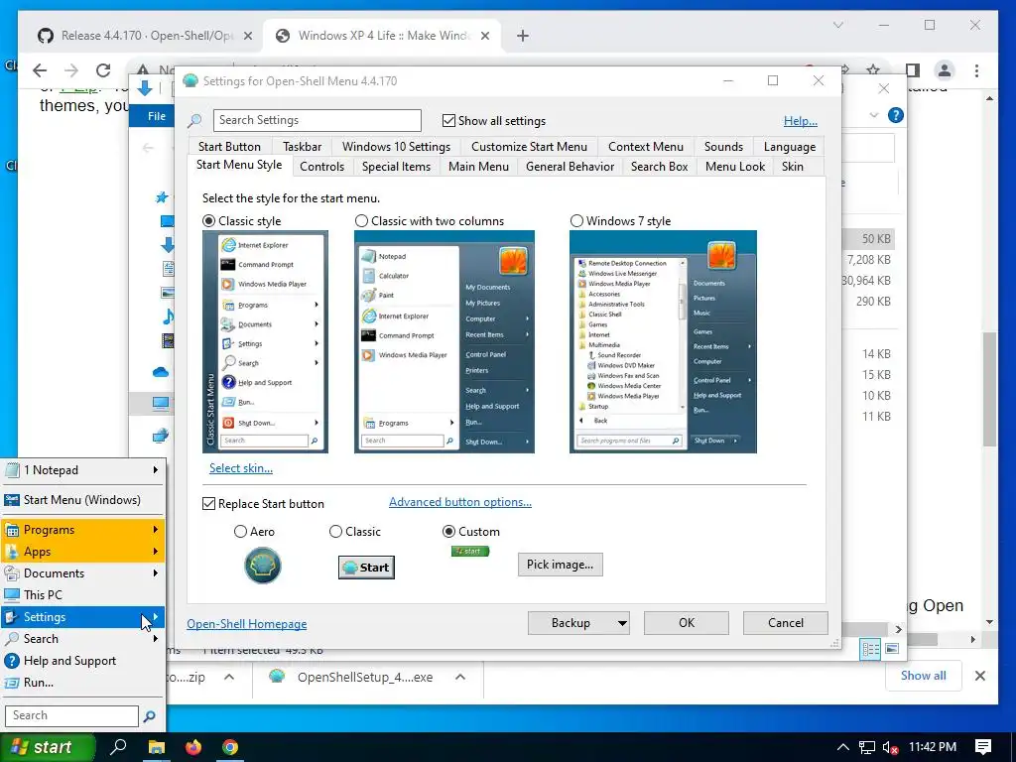This screenshot has height=762, width=1016.
Task: Select Aero start button option
Action: coord(240,532)
